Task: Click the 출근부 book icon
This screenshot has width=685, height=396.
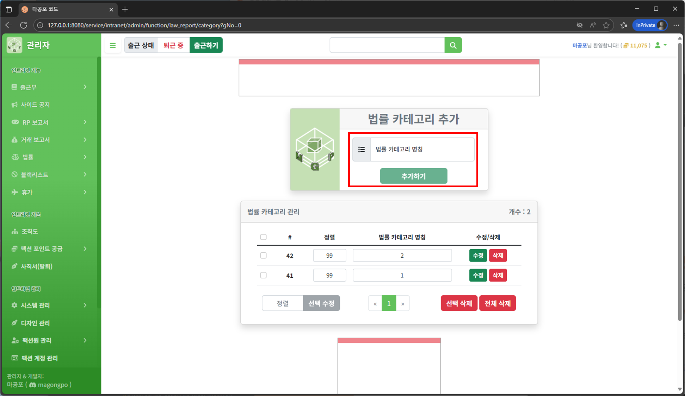Action: [x=14, y=87]
